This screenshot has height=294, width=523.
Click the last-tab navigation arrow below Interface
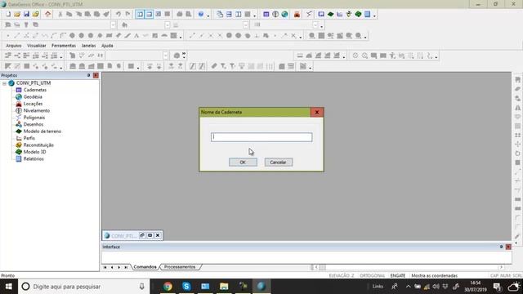[x=126, y=267]
